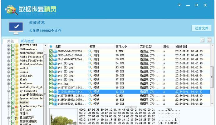This screenshot has height=125, width=216.
Task: Check the $RECYCLE.BIN folder checkbox
Action: (x=13, y=45)
